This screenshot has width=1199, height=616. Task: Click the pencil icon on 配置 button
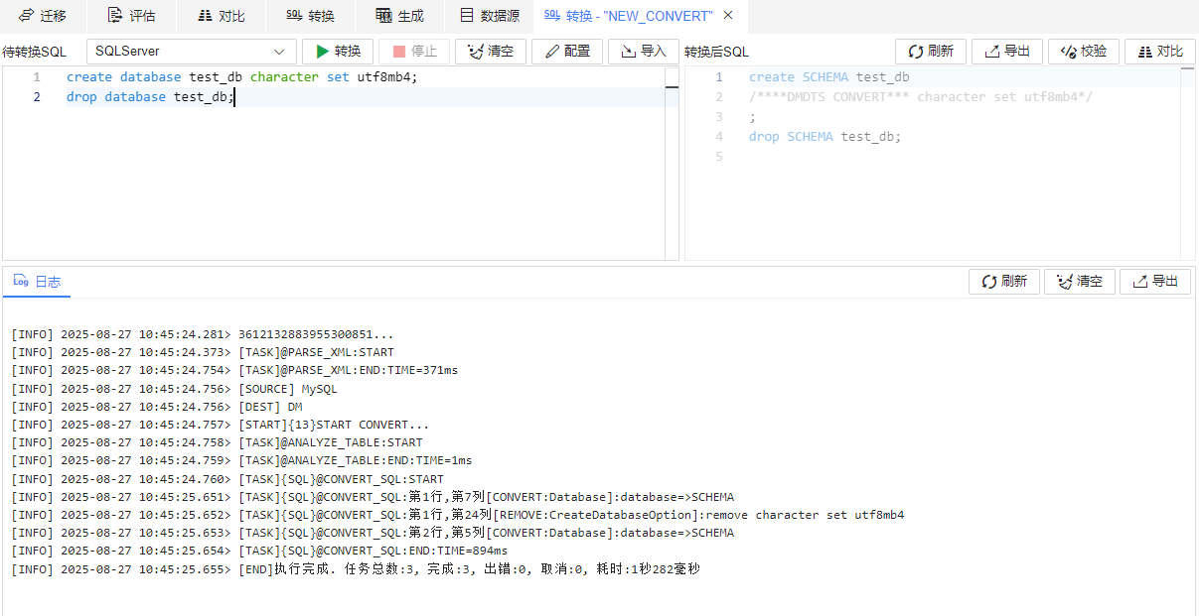[x=552, y=52]
